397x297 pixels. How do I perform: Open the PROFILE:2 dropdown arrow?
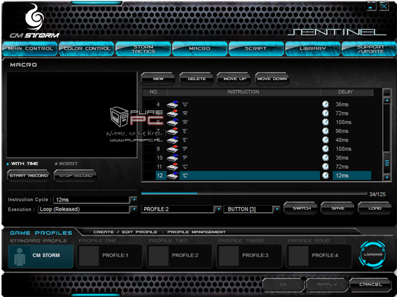[218, 209]
